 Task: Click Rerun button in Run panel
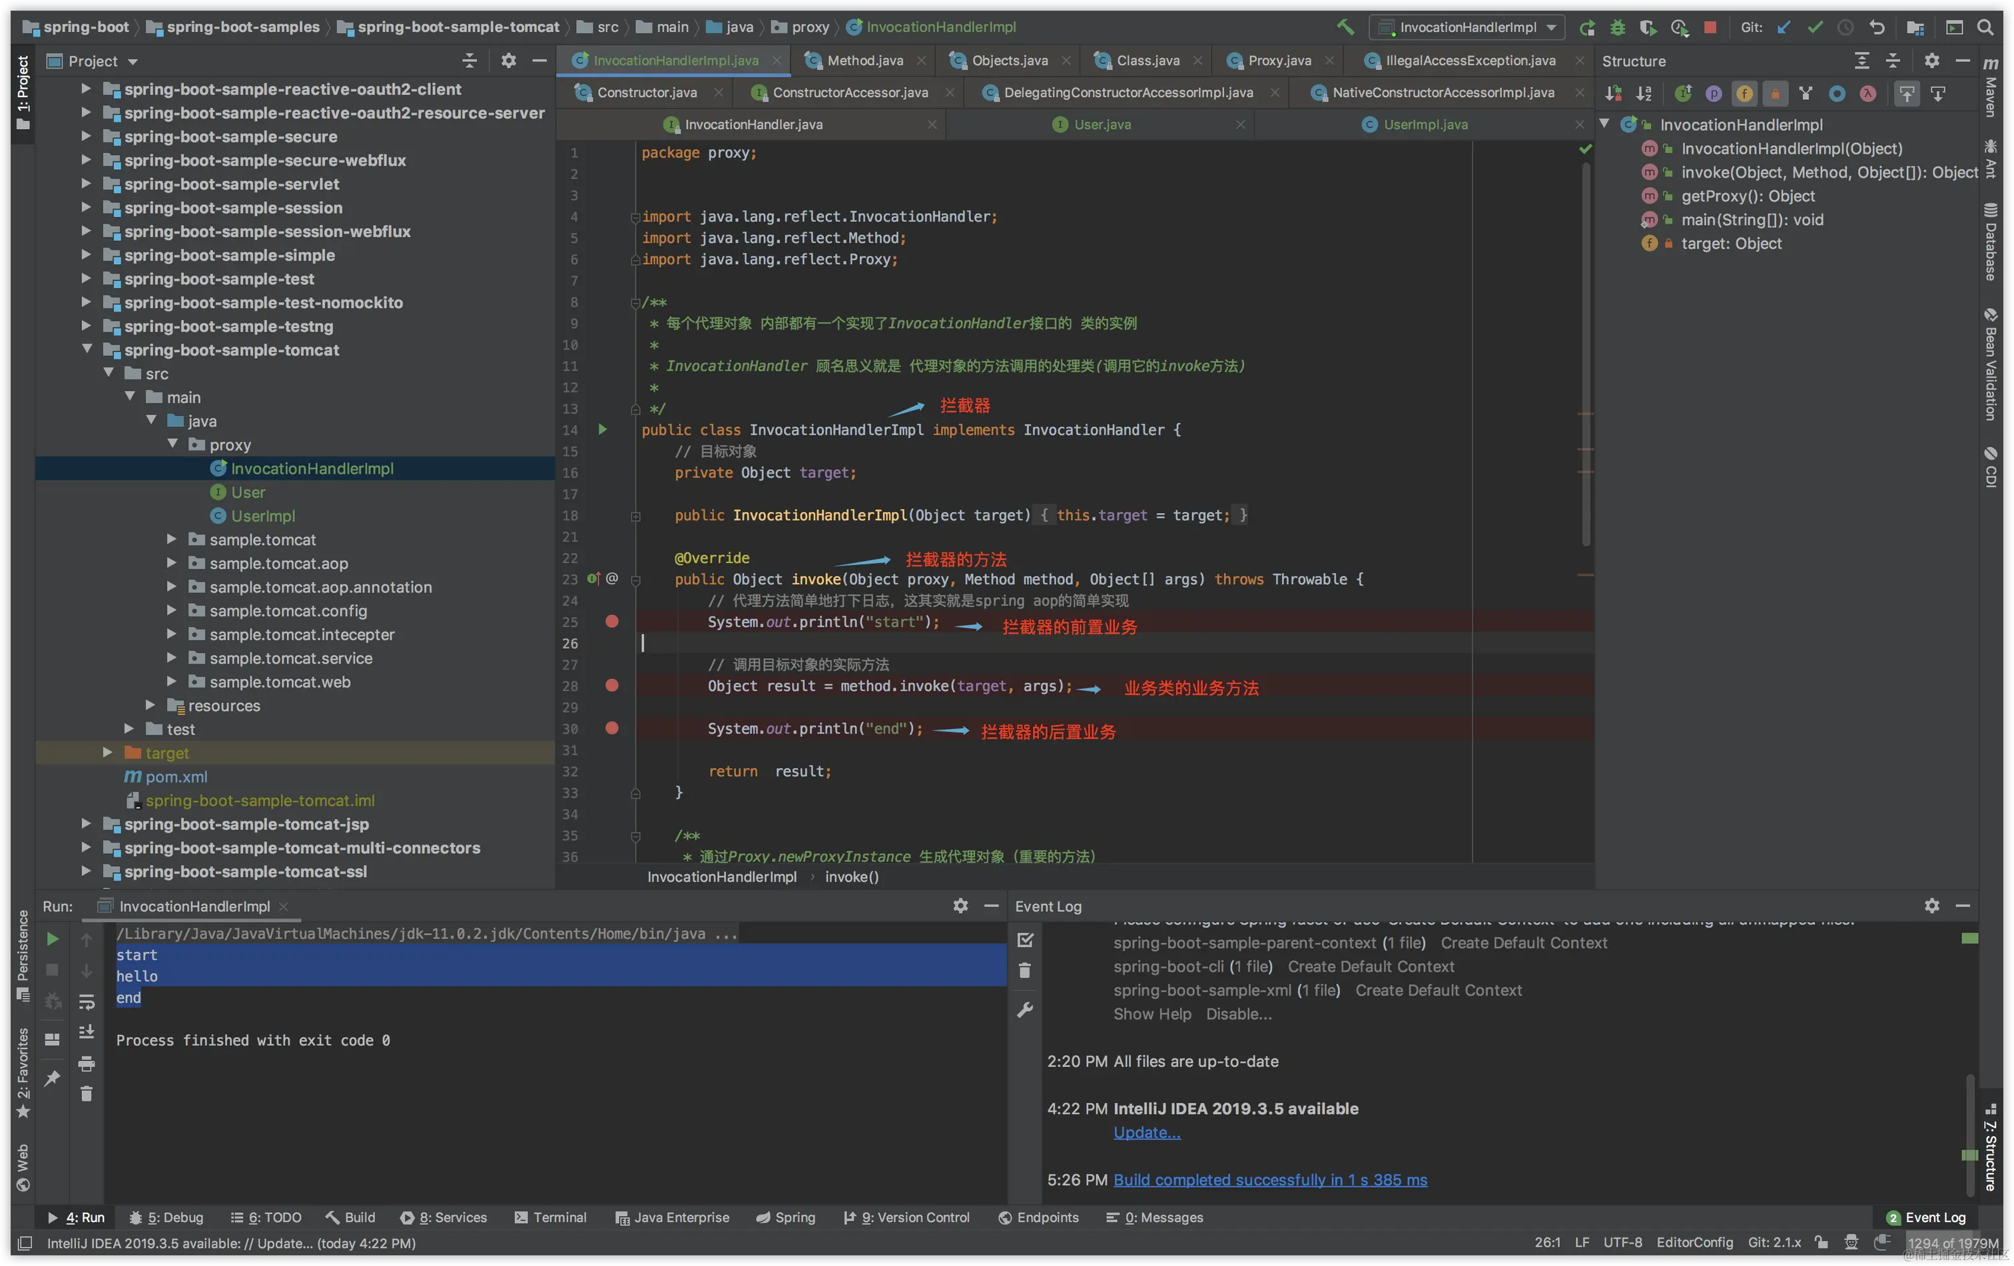pos(52,939)
